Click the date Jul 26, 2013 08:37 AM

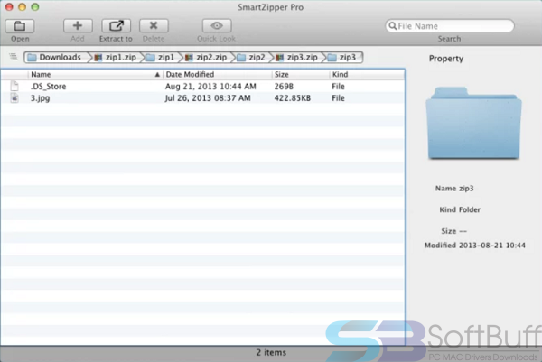(208, 98)
